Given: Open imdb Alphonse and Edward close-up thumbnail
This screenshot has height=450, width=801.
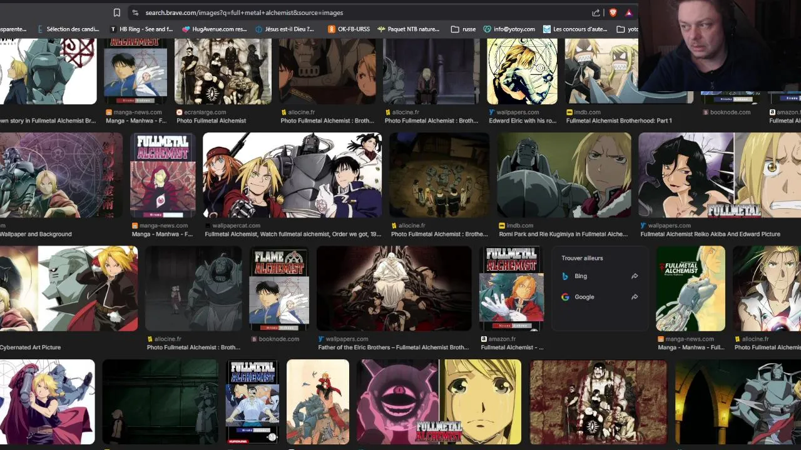Looking at the screenshot, I should pos(564,175).
